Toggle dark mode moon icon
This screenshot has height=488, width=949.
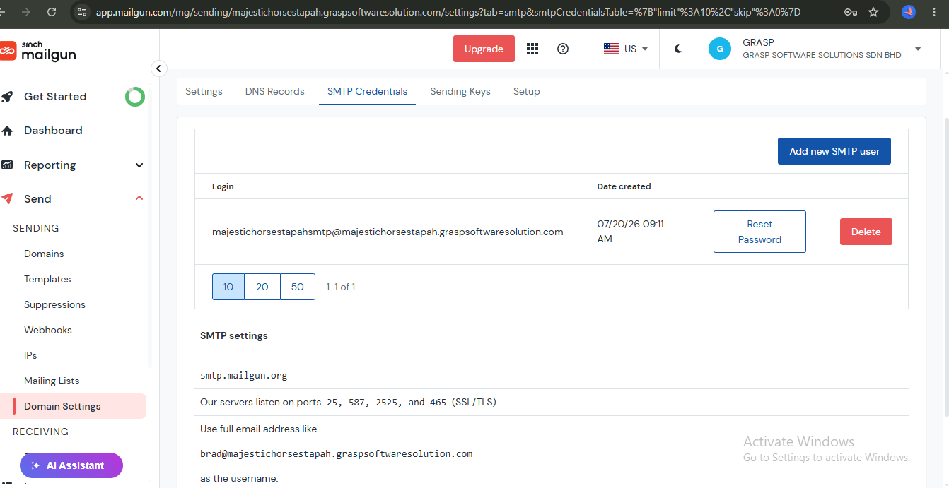pos(678,49)
